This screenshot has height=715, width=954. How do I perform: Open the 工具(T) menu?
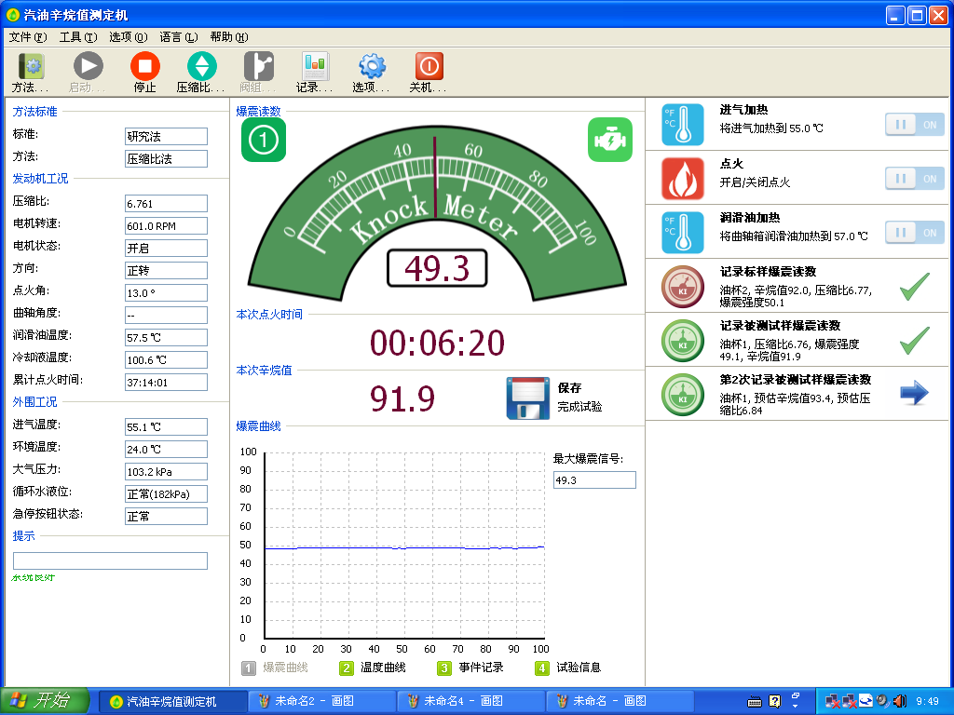coord(78,37)
